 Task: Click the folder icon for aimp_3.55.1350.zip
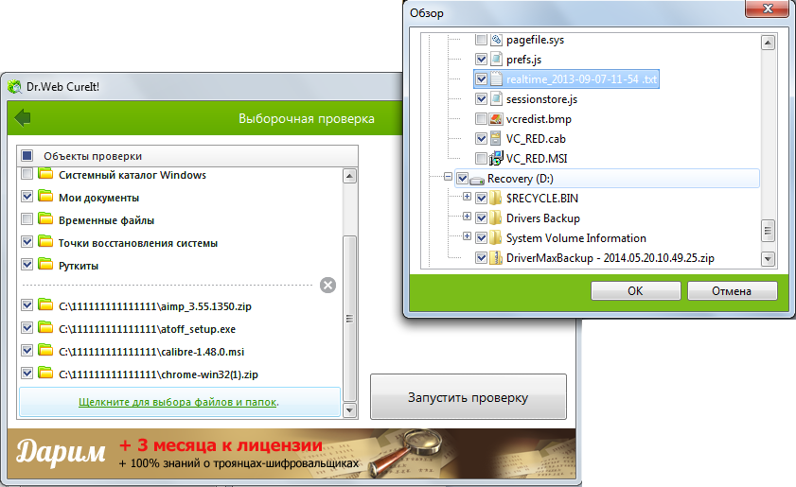coord(45,304)
